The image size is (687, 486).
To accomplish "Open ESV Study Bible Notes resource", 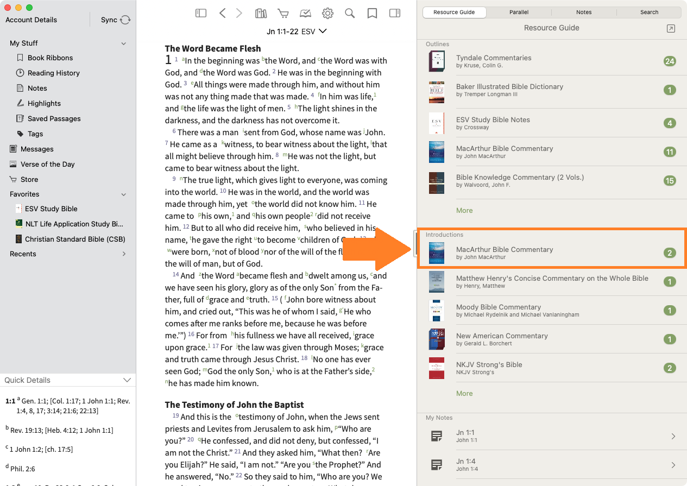I will (552, 123).
